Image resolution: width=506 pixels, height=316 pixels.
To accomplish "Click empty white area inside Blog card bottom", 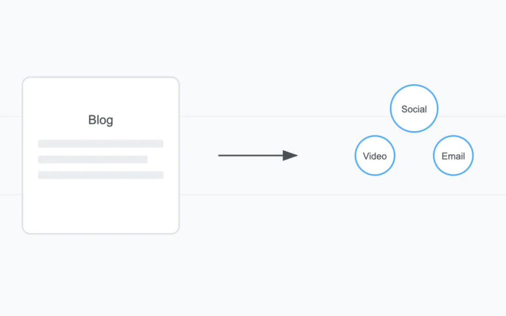I will pyautogui.click(x=101, y=209).
